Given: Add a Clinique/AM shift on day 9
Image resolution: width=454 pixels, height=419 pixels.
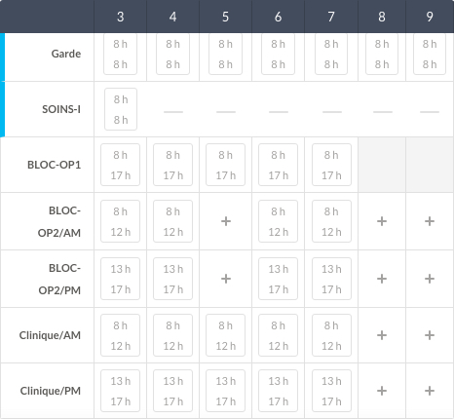Looking at the screenshot, I should [430, 335].
